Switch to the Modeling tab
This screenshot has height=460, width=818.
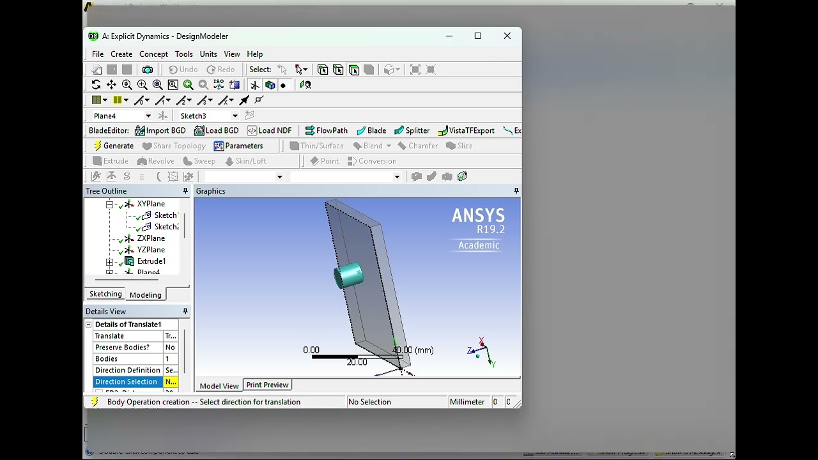(146, 295)
